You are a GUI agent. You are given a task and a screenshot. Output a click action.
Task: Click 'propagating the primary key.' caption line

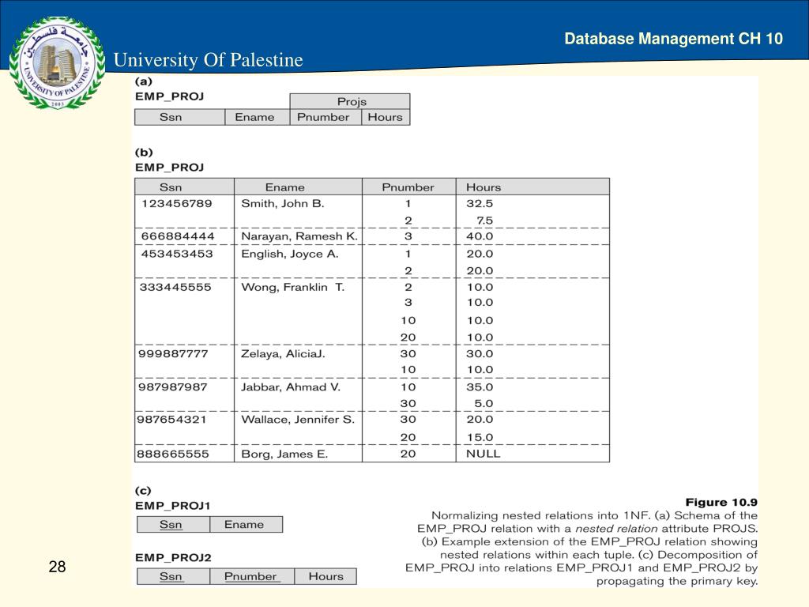677,581
